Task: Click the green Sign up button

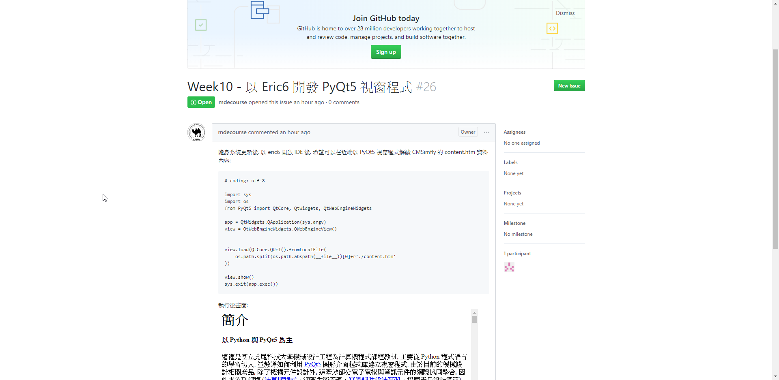Action: [x=386, y=52]
